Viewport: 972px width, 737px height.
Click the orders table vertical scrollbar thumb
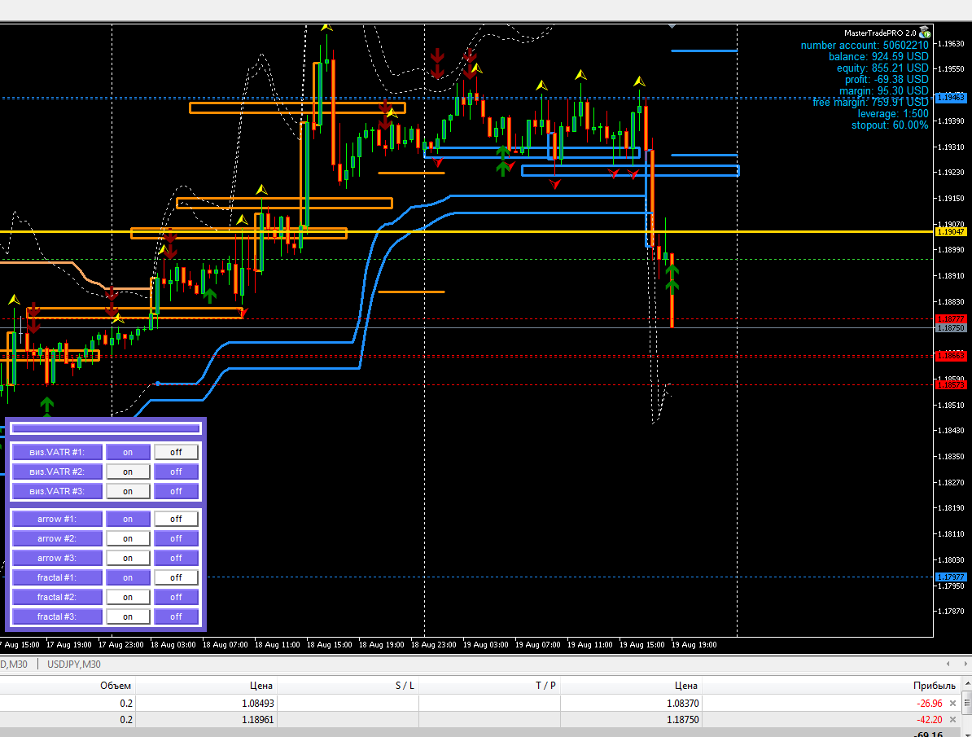click(967, 703)
